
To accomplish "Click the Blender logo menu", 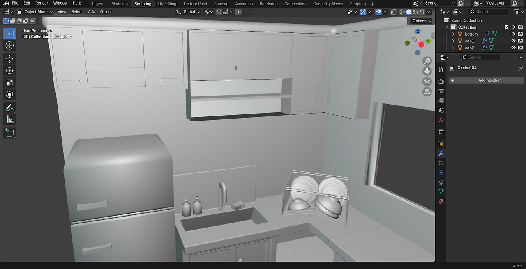I will (x=5, y=3).
